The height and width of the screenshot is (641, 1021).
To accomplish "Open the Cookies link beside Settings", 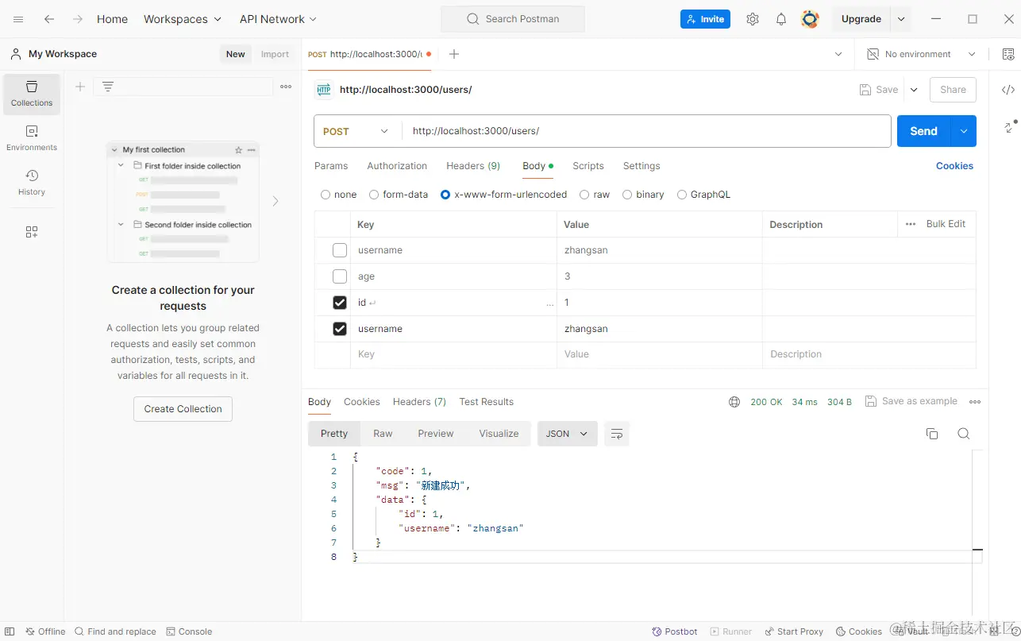I will pos(954,166).
